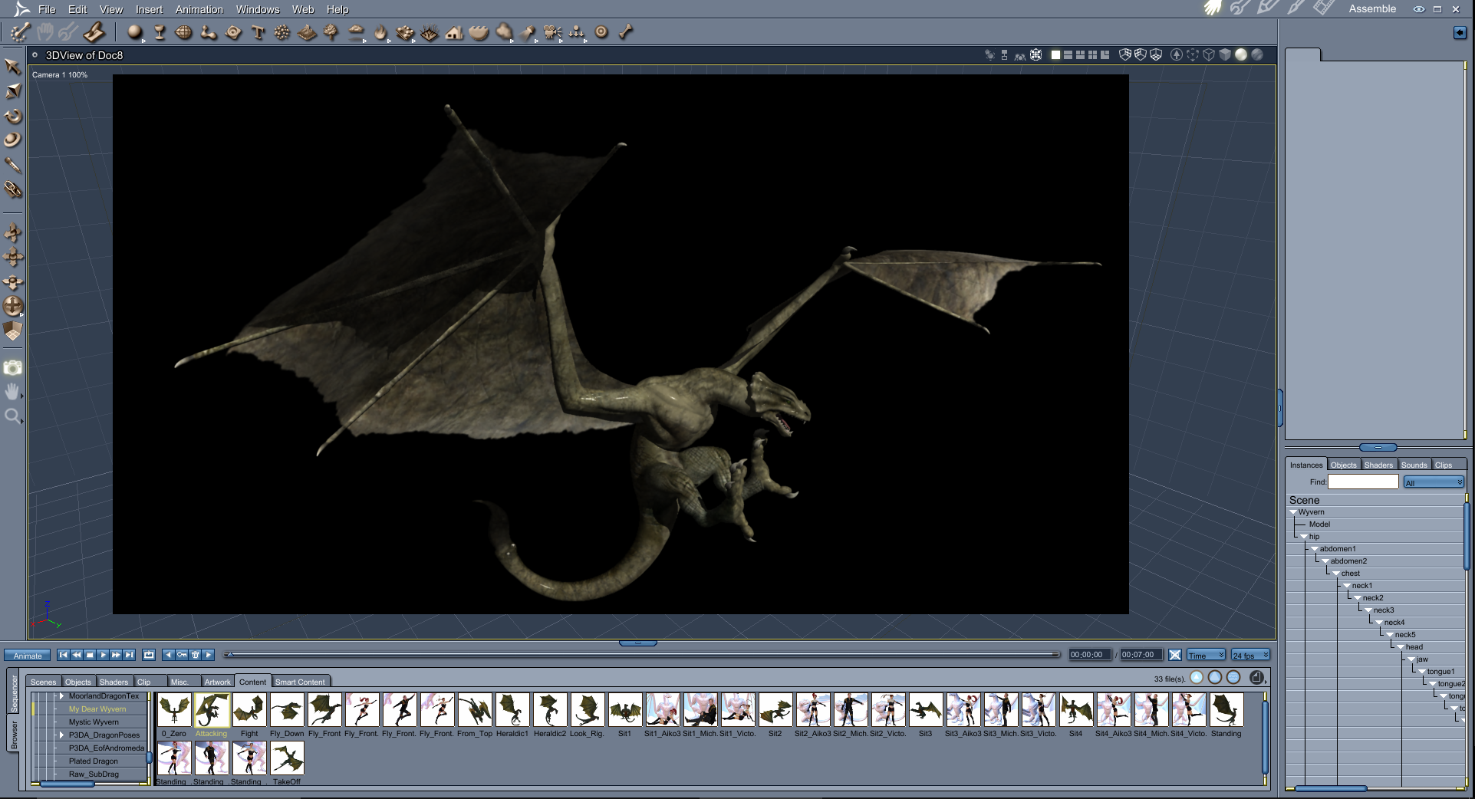
Task: Collapse the neck1 tree node
Action: [x=1347, y=586]
